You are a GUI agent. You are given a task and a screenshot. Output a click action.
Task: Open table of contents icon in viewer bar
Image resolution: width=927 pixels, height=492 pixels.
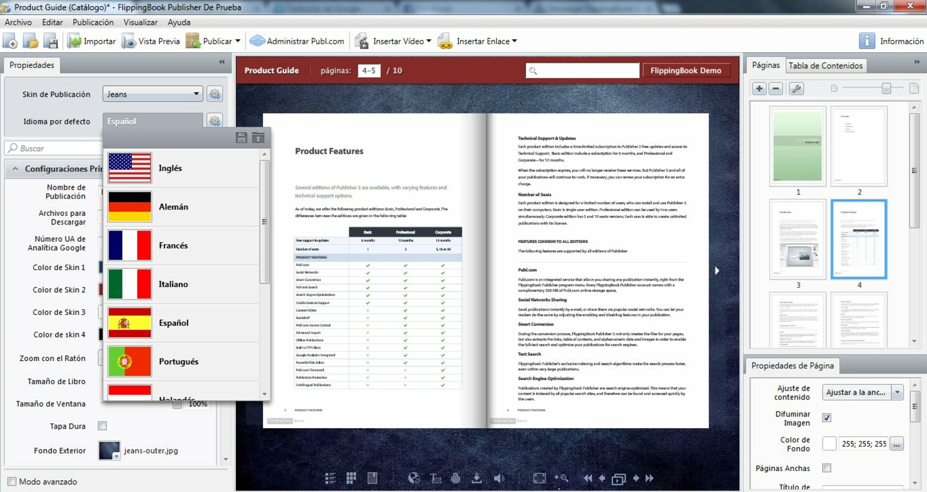331,478
